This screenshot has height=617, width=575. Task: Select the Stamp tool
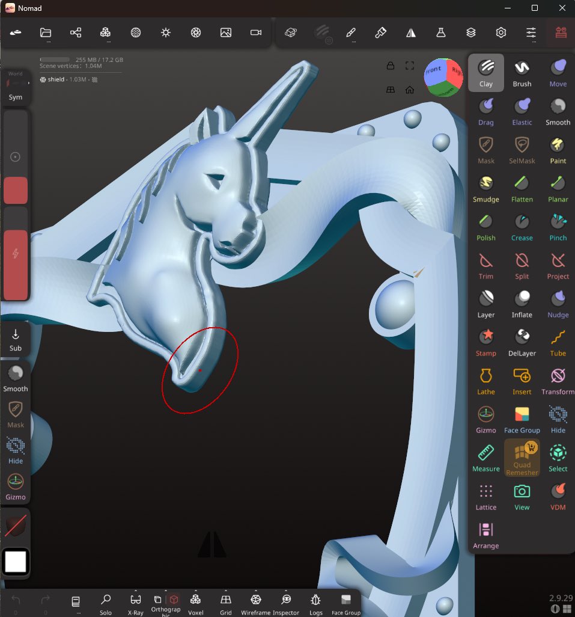pos(486,343)
